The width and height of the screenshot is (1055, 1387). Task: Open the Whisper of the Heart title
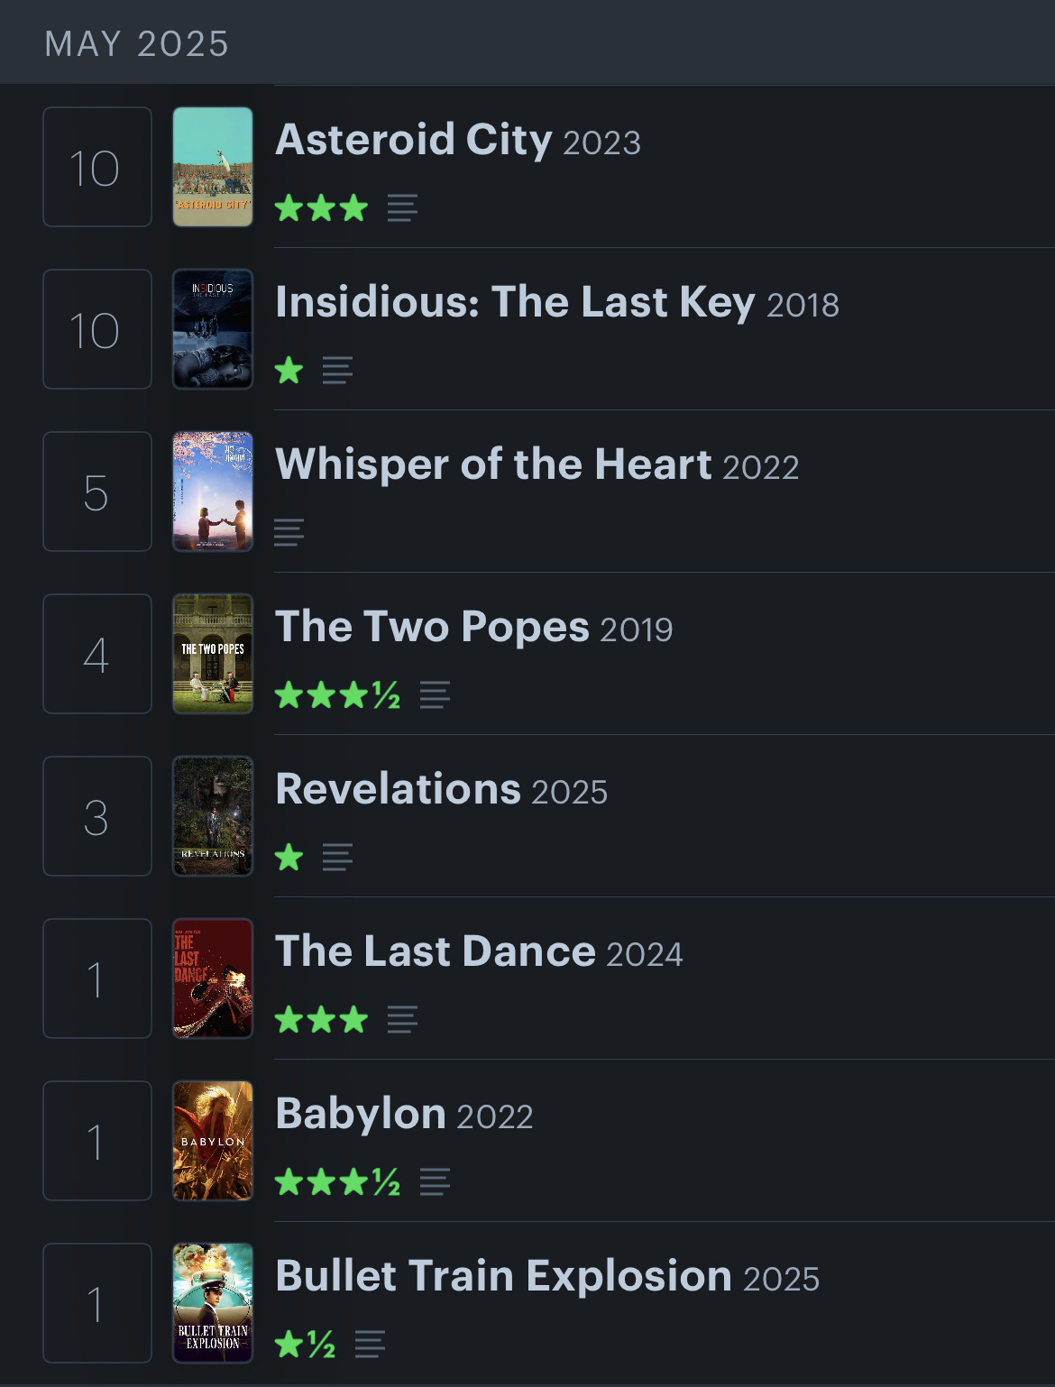[x=493, y=464]
